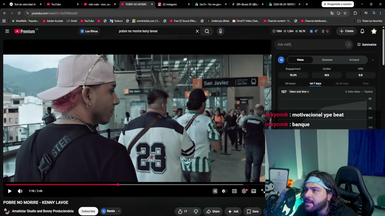Play the paused video
This screenshot has width=385, height=216.
[x=10, y=191]
